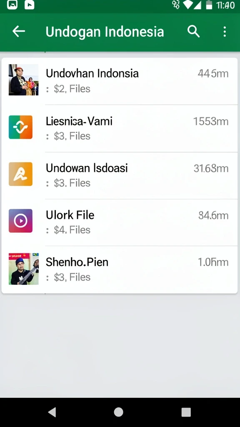The width and height of the screenshot is (240, 427).
Task: Tap the purple play-button Ulork File icon
Action: 21,221
